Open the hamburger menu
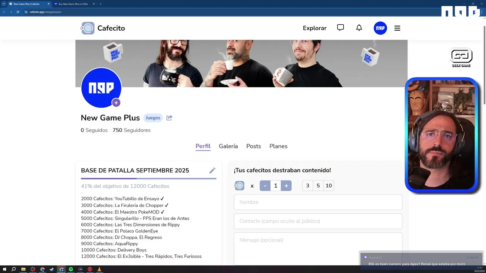 [397, 28]
